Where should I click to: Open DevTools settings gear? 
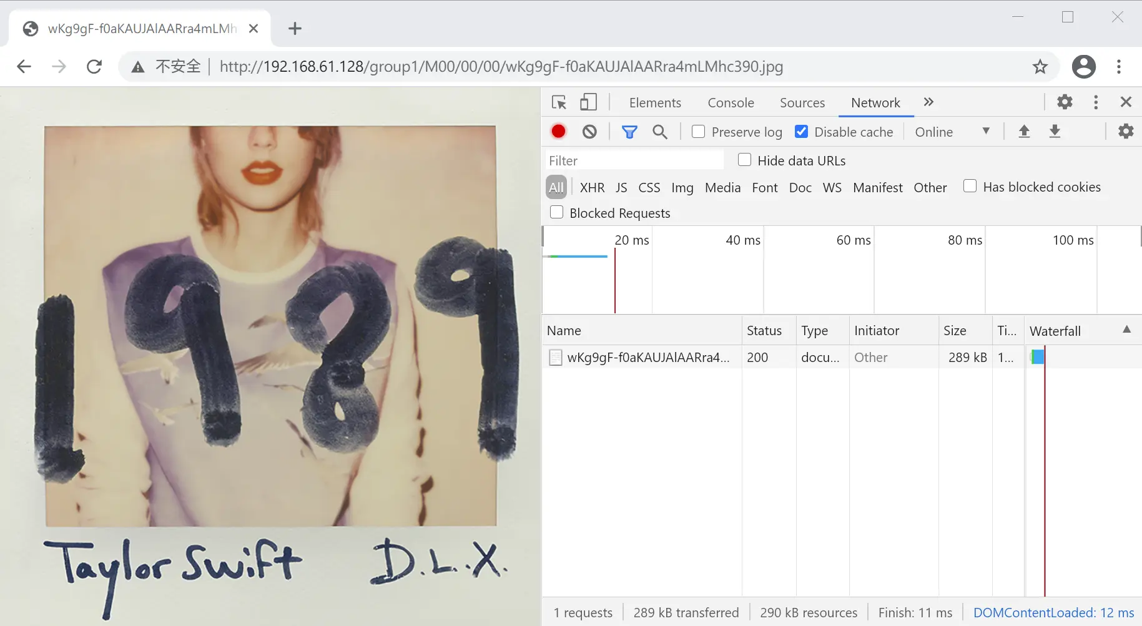(x=1065, y=102)
